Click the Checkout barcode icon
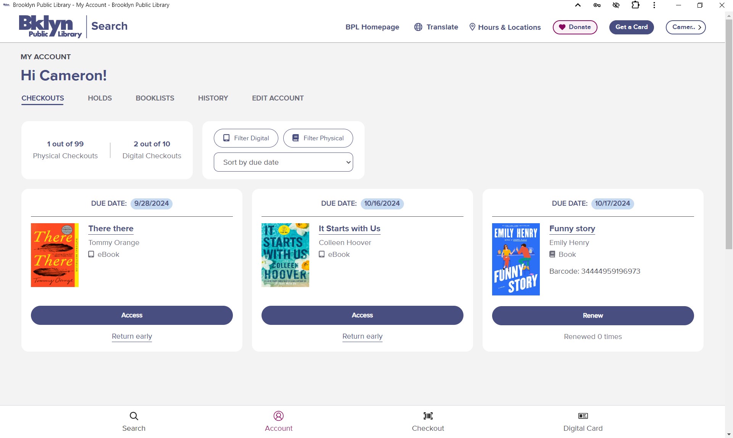Viewport: 733px width, 438px height. pos(428,416)
